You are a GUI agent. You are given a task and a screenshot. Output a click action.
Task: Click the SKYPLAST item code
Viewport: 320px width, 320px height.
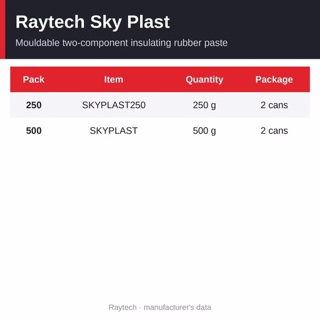click(x=114, y=131)
